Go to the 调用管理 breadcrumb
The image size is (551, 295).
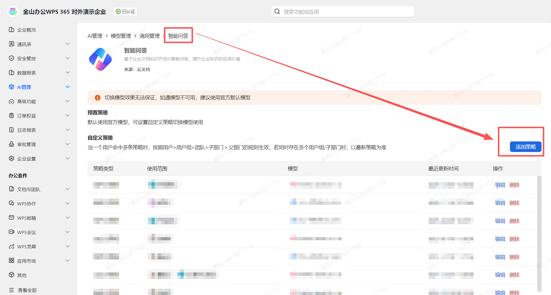point(150,36)
